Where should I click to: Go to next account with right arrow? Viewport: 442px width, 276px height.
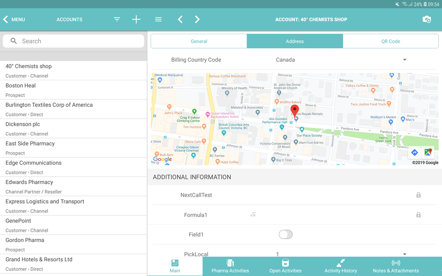197,19
